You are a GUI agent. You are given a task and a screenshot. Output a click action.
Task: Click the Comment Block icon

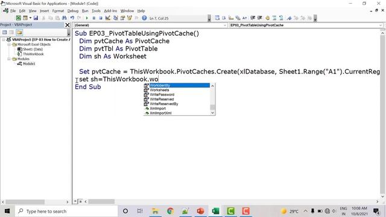274,18
